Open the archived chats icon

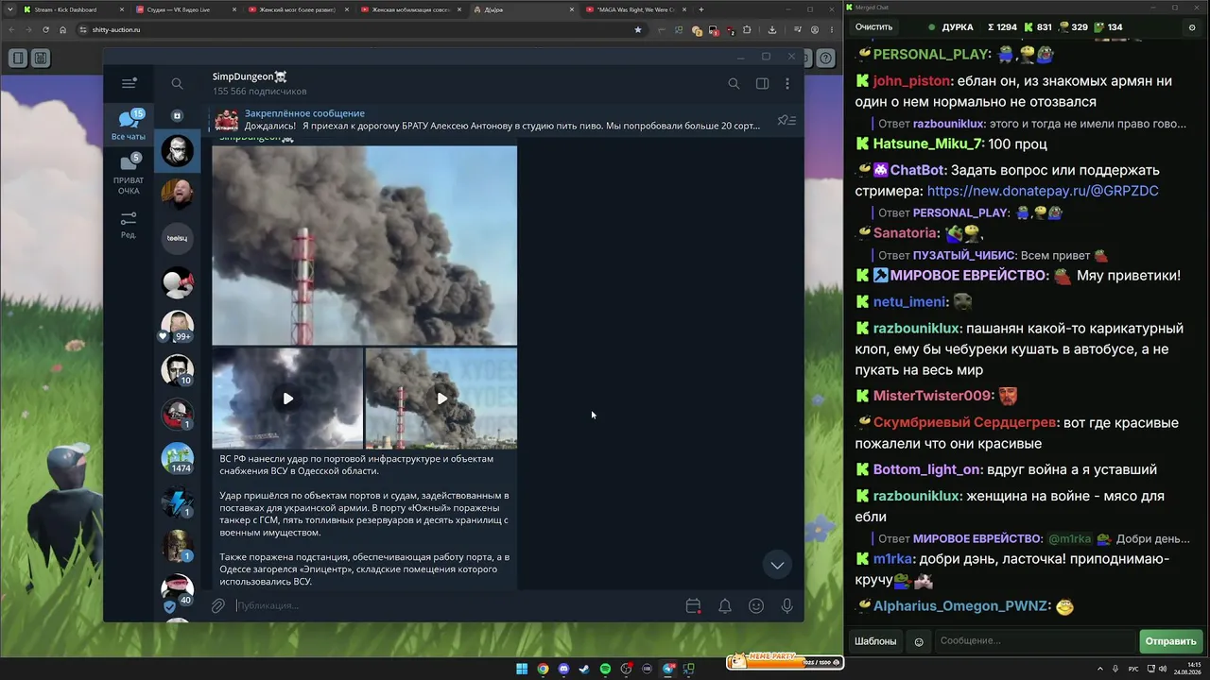click(177, 115)
